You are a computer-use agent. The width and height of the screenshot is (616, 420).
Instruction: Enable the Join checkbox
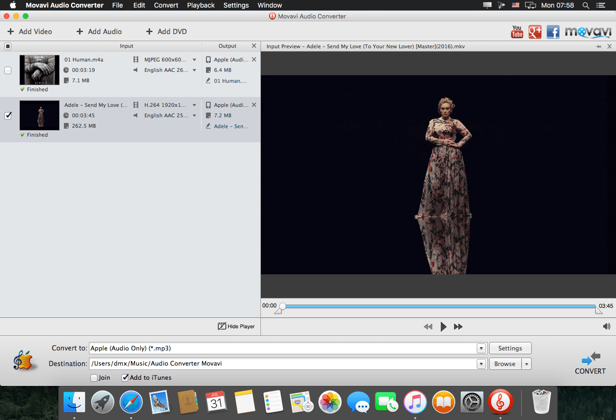[x=94, y=377]
